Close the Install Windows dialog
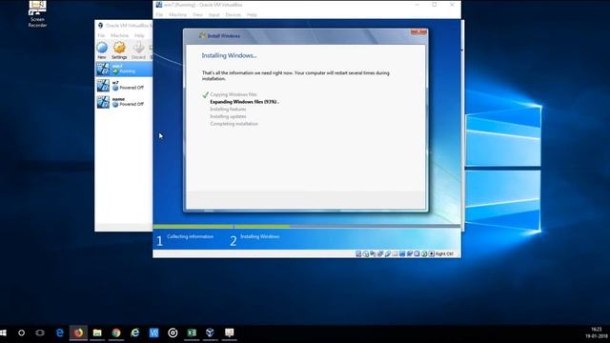610x343 pixels. (x=419, y=32)
